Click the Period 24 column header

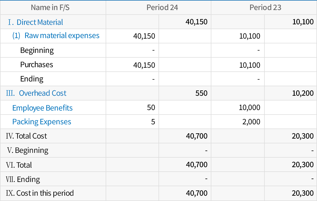[162, 7]
